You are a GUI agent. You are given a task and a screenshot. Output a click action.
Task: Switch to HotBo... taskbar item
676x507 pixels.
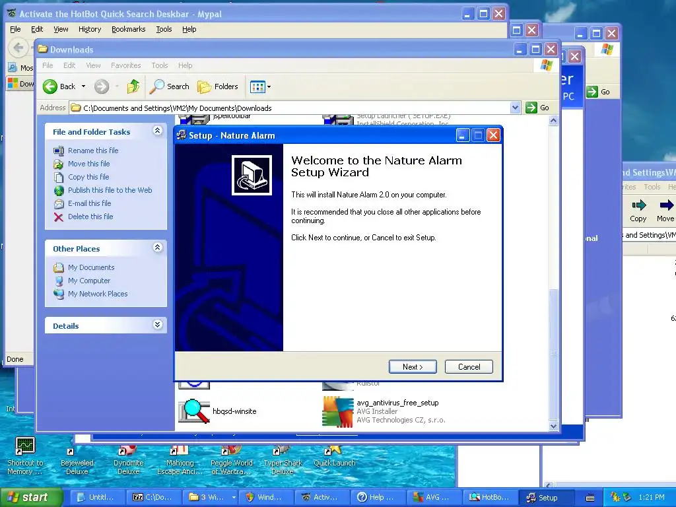pyautogui.click(x=490, y=497)
